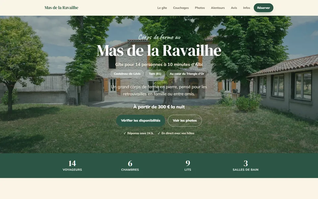Click the Un grand corps de ferme description
Screen dimensions: 318x199
tap(159, 90)
